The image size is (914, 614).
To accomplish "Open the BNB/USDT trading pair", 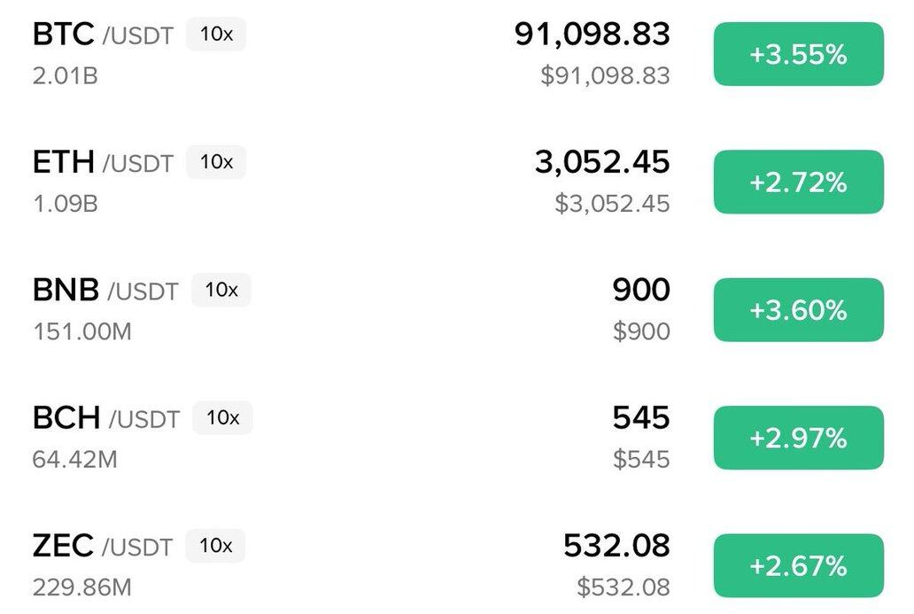I will pos(105,291).
